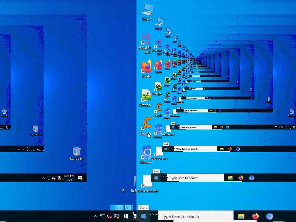Click Start button in second mirrored taskbar
Image resolution: width=296 pixels, height=222 pixels.
tap(166, 149)
